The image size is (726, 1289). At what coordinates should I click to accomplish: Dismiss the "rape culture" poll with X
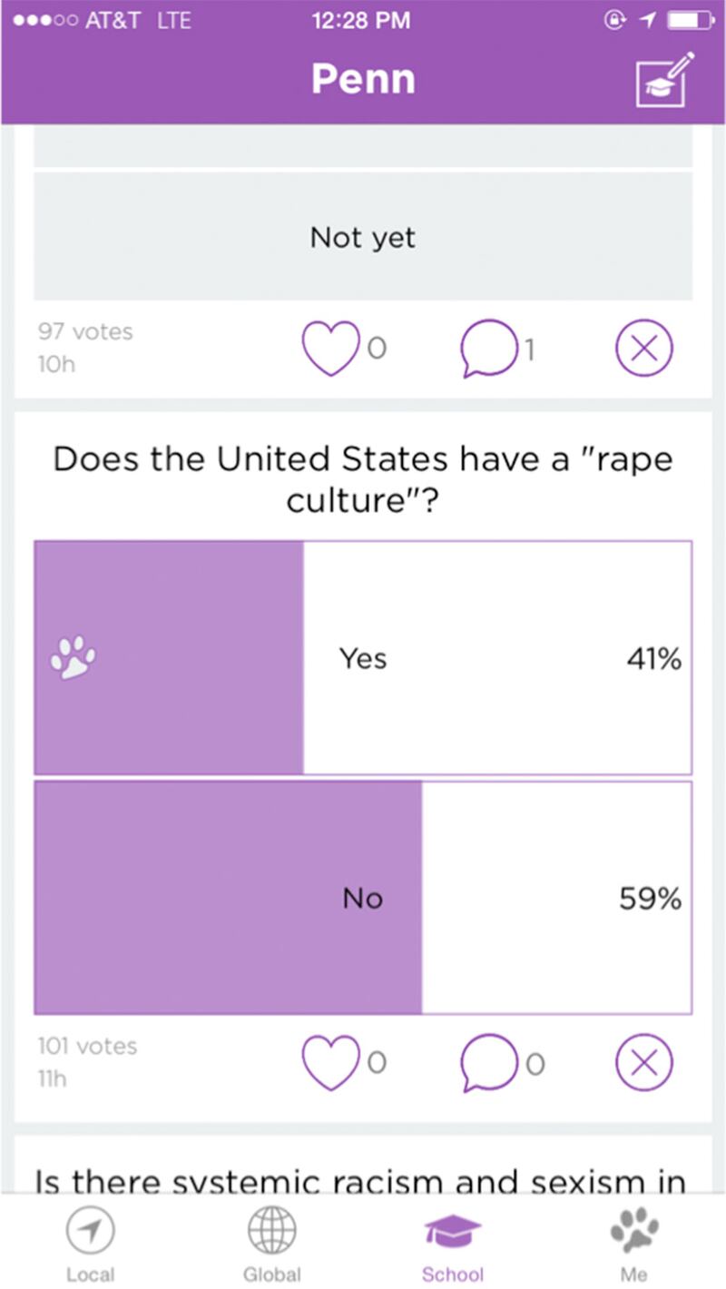(644, 1061)
